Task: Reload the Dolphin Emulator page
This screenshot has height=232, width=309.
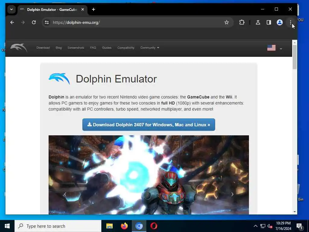Action: (x=34, y=22)
